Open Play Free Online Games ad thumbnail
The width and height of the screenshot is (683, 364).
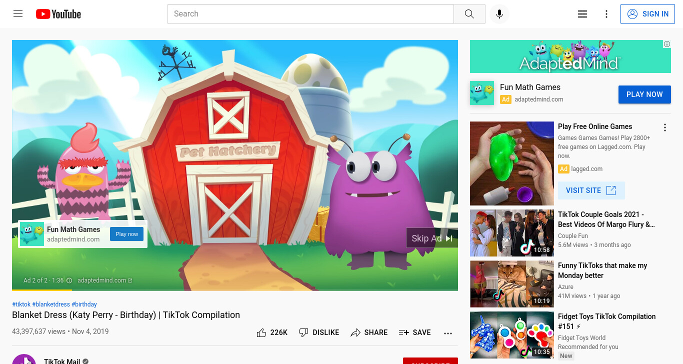tap(512, 163)
